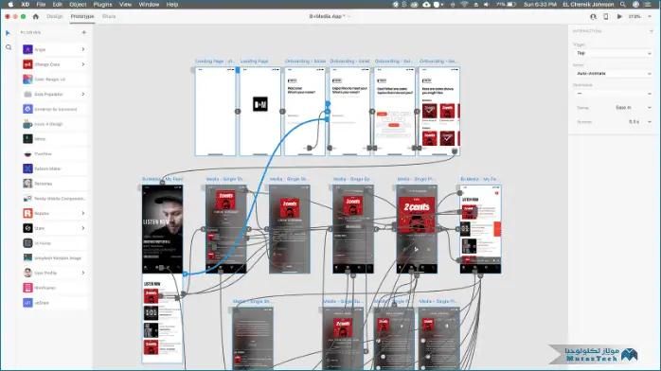Add a plugin with the plus icon
The height and width of the screenshot is (371, 661).
[x=84, y=32]
